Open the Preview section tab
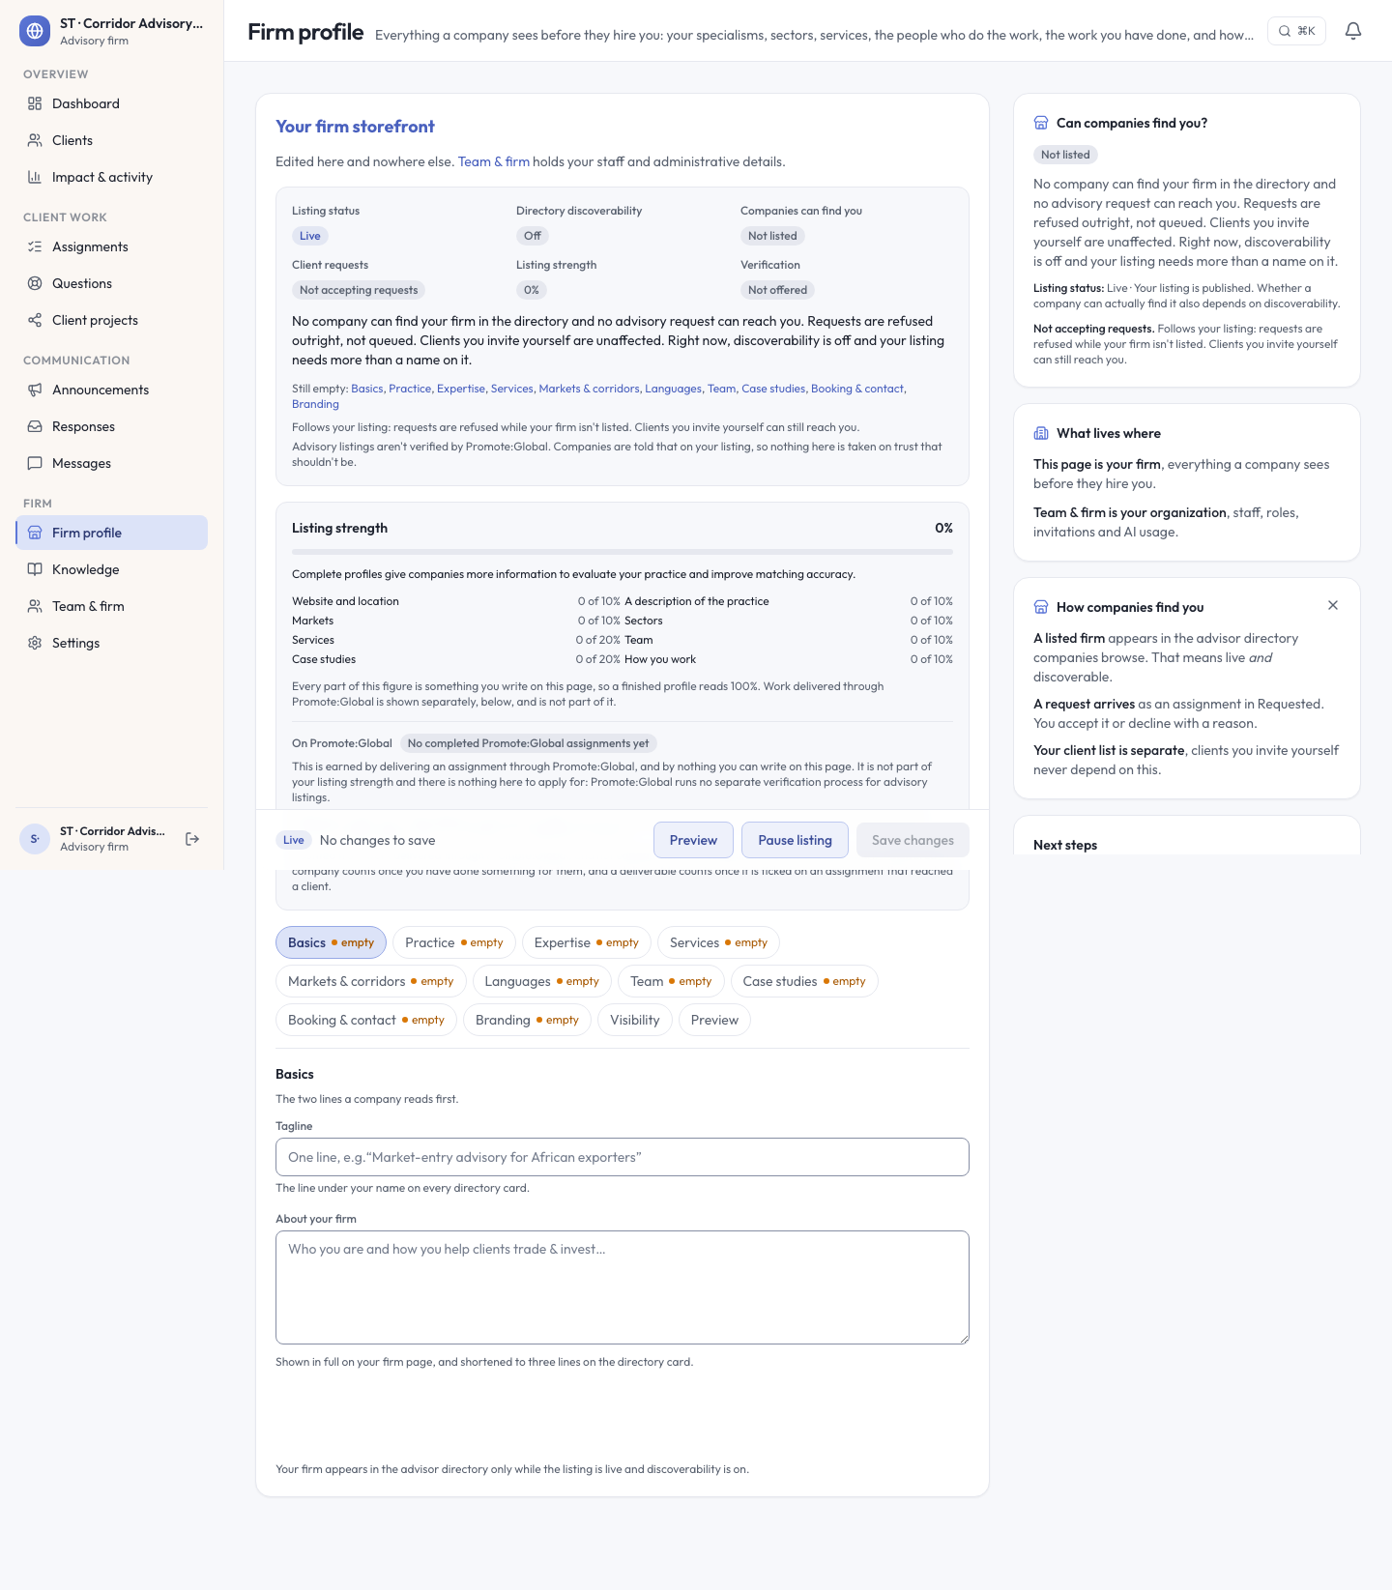This screenshot has width=1392, height=1590. pos(714,1020)
